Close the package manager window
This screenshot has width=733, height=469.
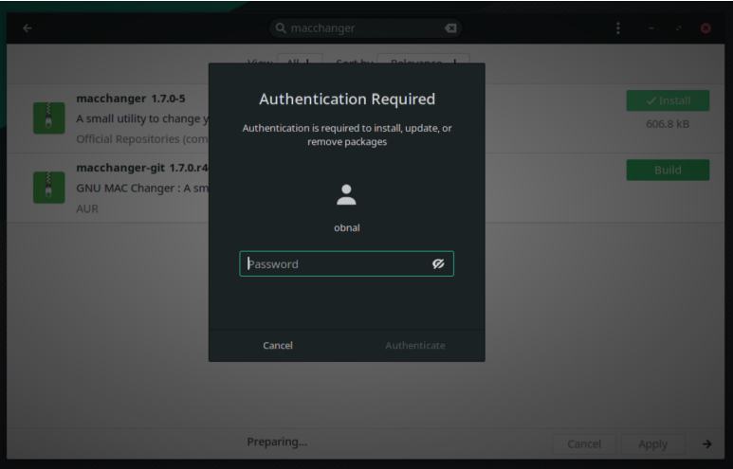[706, 28]
